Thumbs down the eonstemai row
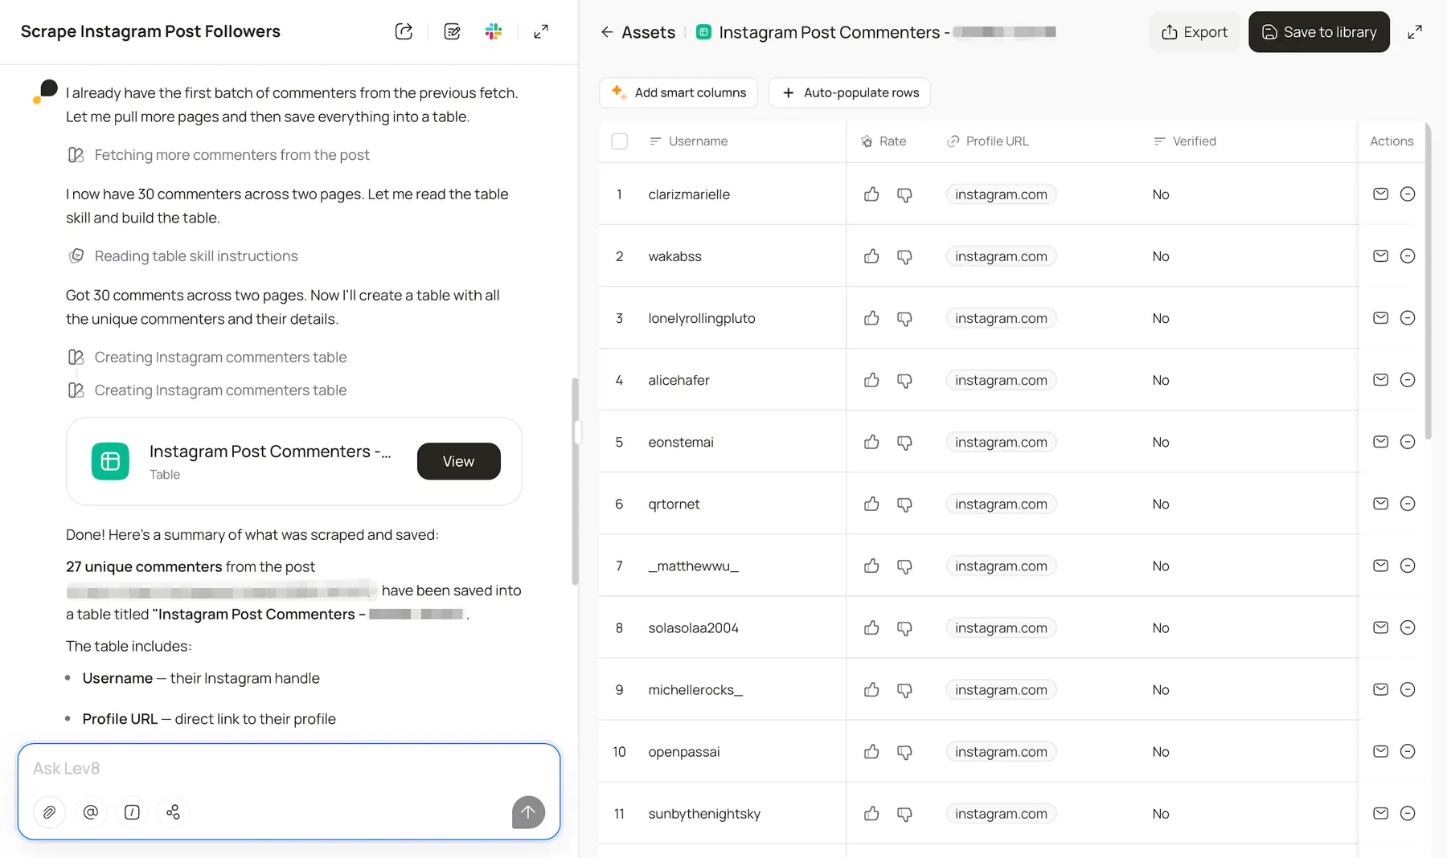1447x858 pixels. [x=904, y=442]
